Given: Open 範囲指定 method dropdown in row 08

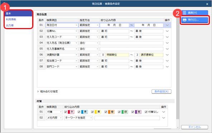Looking at the screenshot, I should 89,66.
